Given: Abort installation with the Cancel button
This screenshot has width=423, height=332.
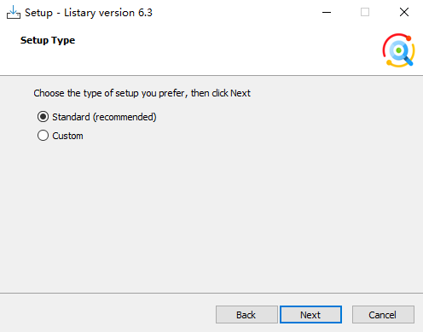Looking at the screenshot, I should point(383,315).
